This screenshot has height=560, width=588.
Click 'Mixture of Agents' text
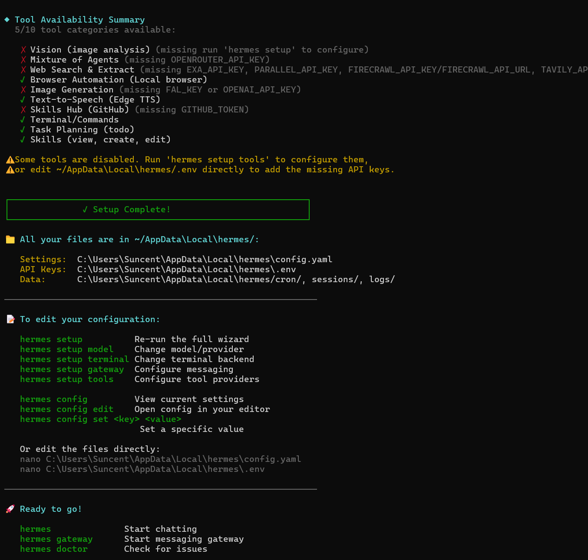[74, 60]
